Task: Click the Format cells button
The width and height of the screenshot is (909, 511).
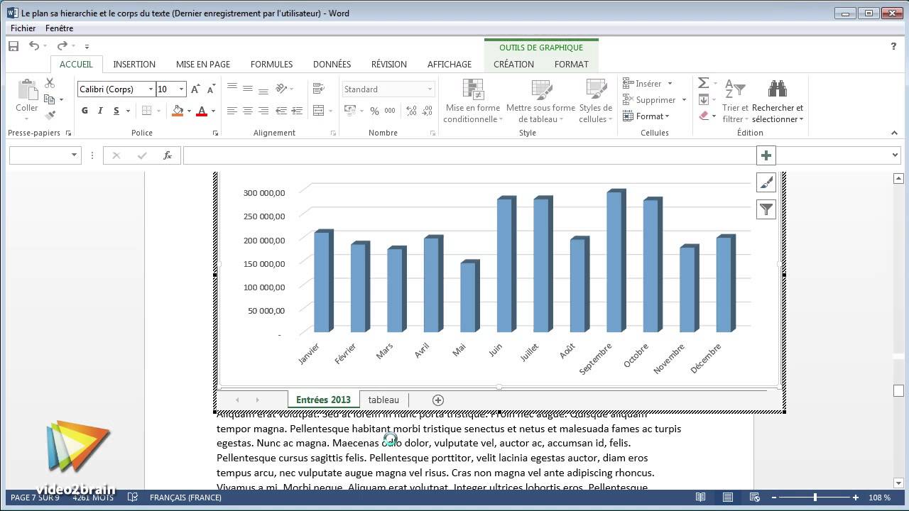Action: click(646, 116)
